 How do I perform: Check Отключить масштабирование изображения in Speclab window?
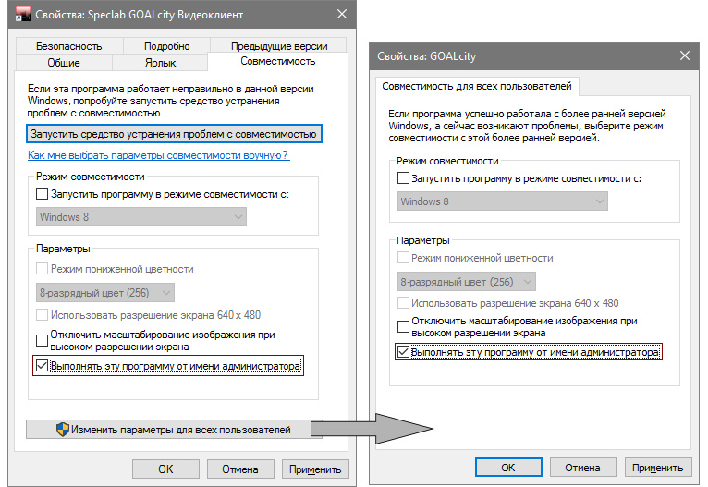pos(42,340)
